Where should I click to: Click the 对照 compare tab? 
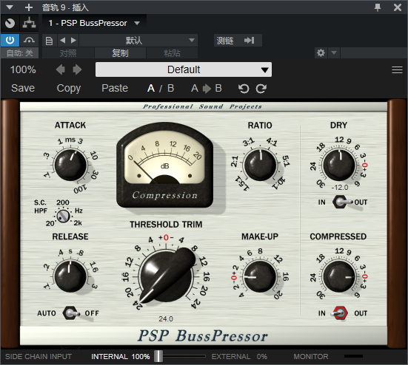(x=68, y=53)
